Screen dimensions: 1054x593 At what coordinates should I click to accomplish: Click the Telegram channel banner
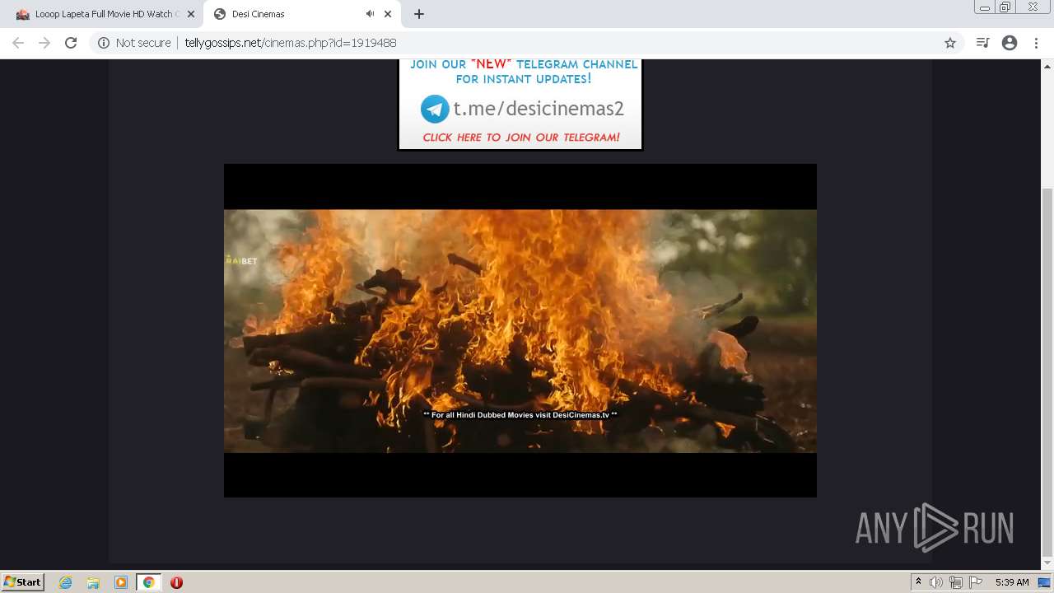(x=520, y=104)
